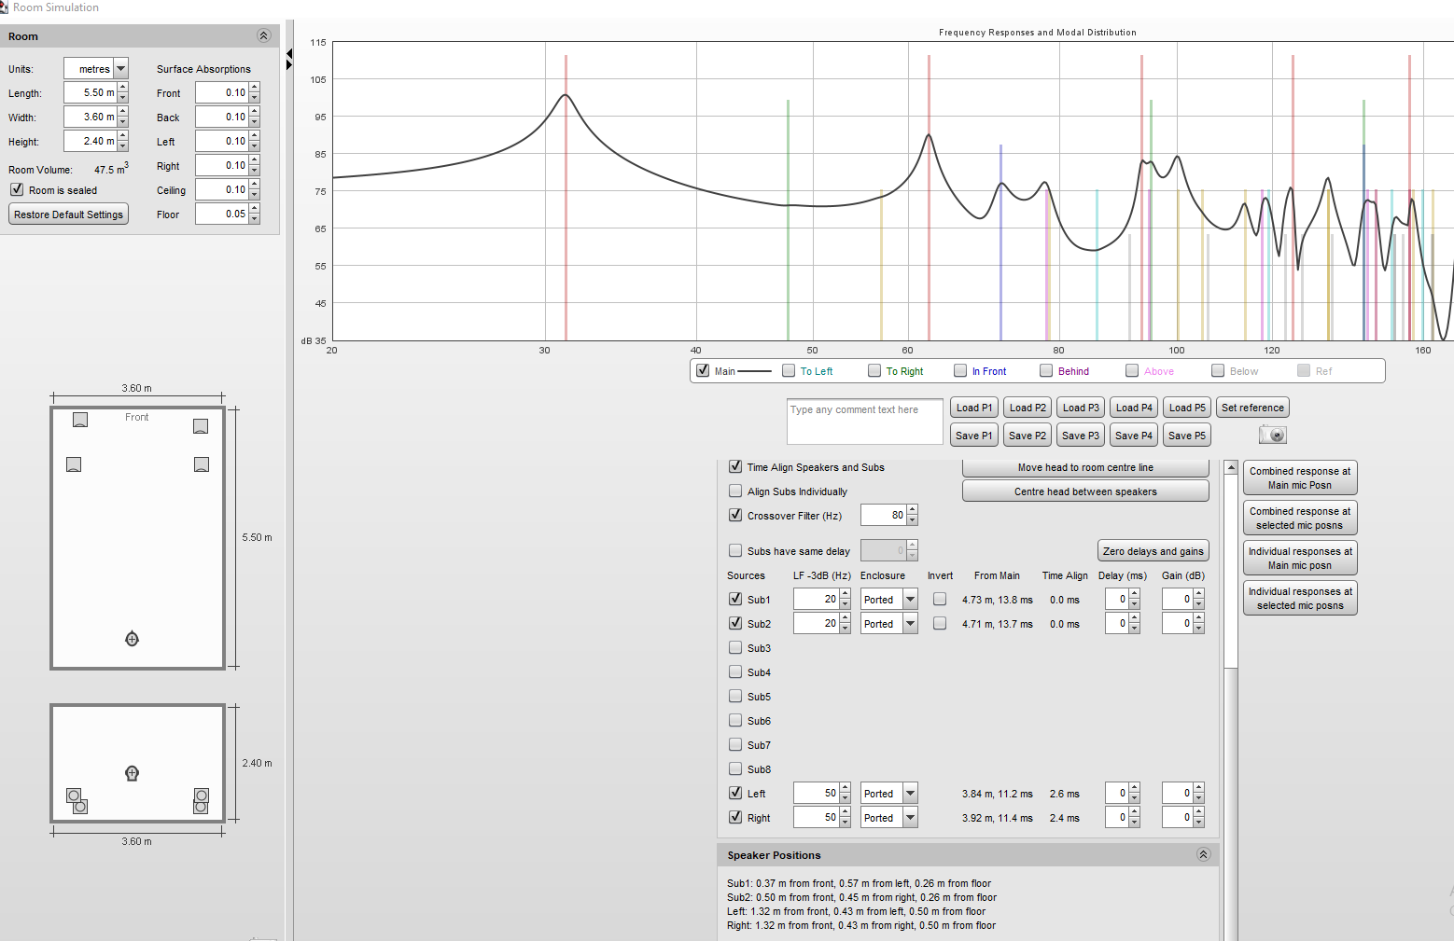Select the front right sub icon in floor plan
The height and width of the screenshot is (941, 1454).
(201, 426)
